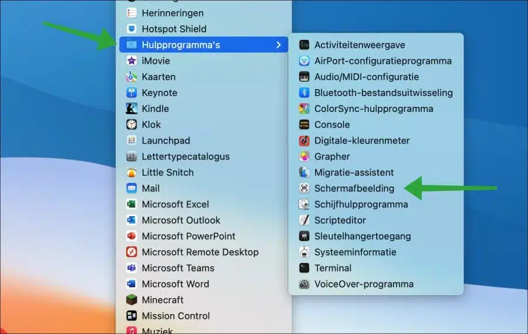
Task: Click the Kindle icon
Action: point(131,108)
